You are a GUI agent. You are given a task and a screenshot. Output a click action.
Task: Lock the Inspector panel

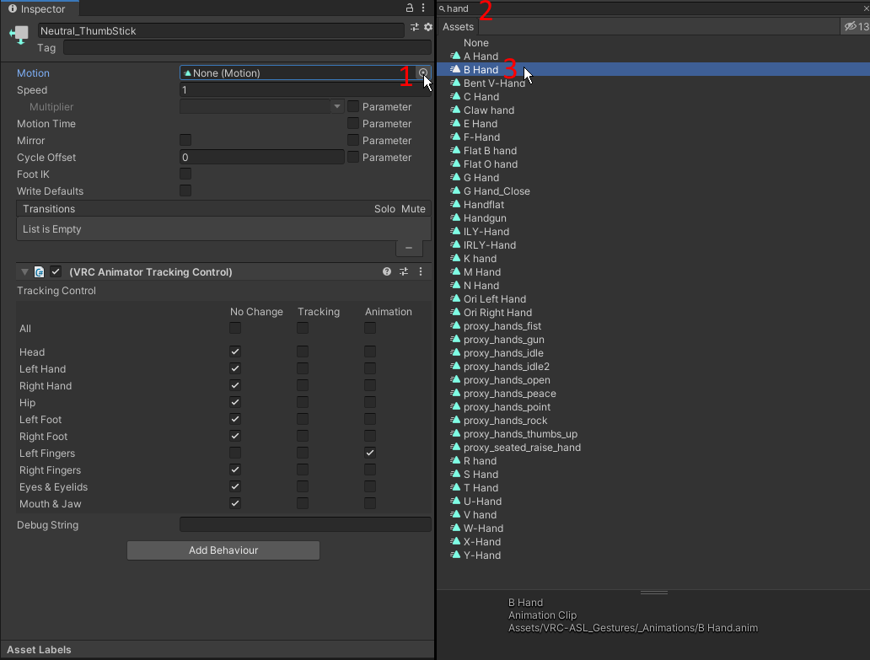408,8
